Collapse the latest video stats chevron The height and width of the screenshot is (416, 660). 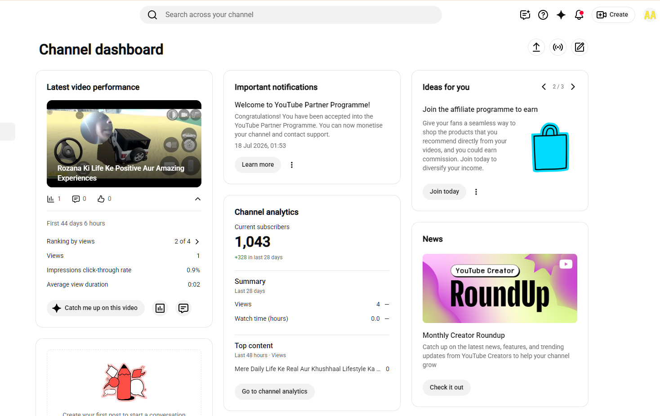[x=197, y=199]
